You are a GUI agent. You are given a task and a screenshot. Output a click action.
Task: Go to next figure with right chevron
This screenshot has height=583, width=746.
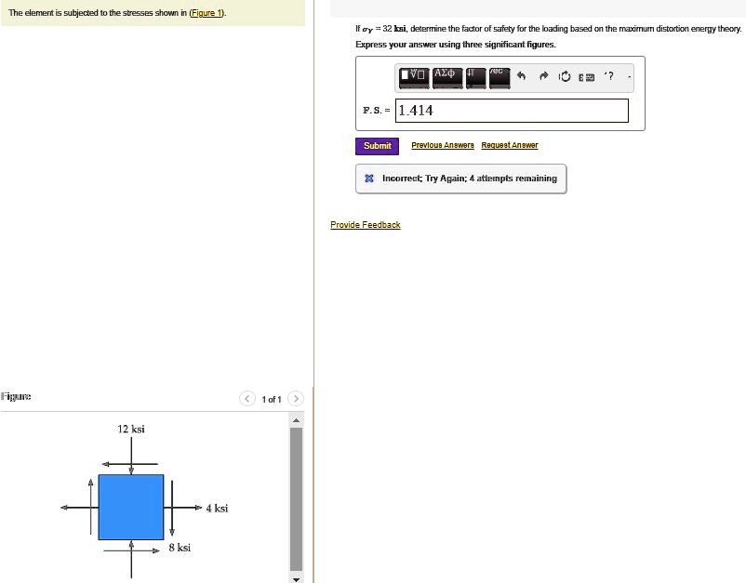[x=296, y=398]
